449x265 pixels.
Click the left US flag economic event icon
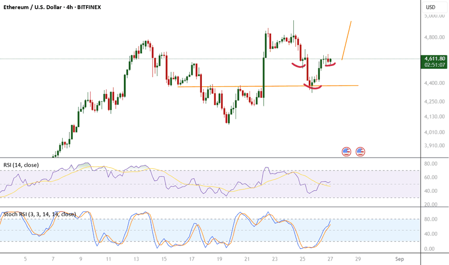point(346,152)
